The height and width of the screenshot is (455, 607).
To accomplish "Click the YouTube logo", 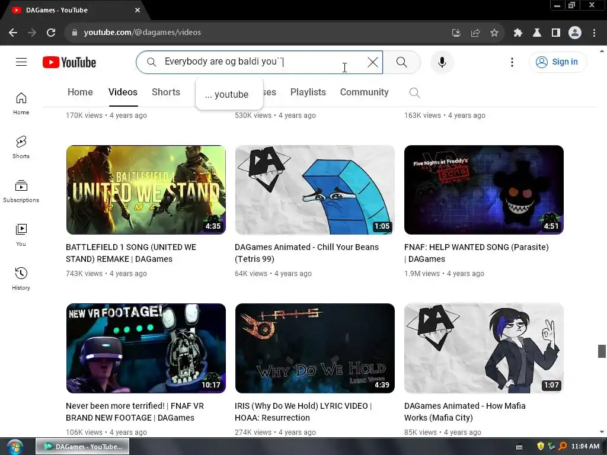I will [x=69, y=62].
